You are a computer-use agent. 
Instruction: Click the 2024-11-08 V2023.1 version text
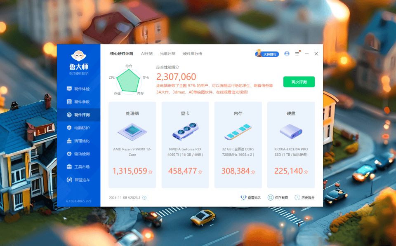[x=125, y=198]
